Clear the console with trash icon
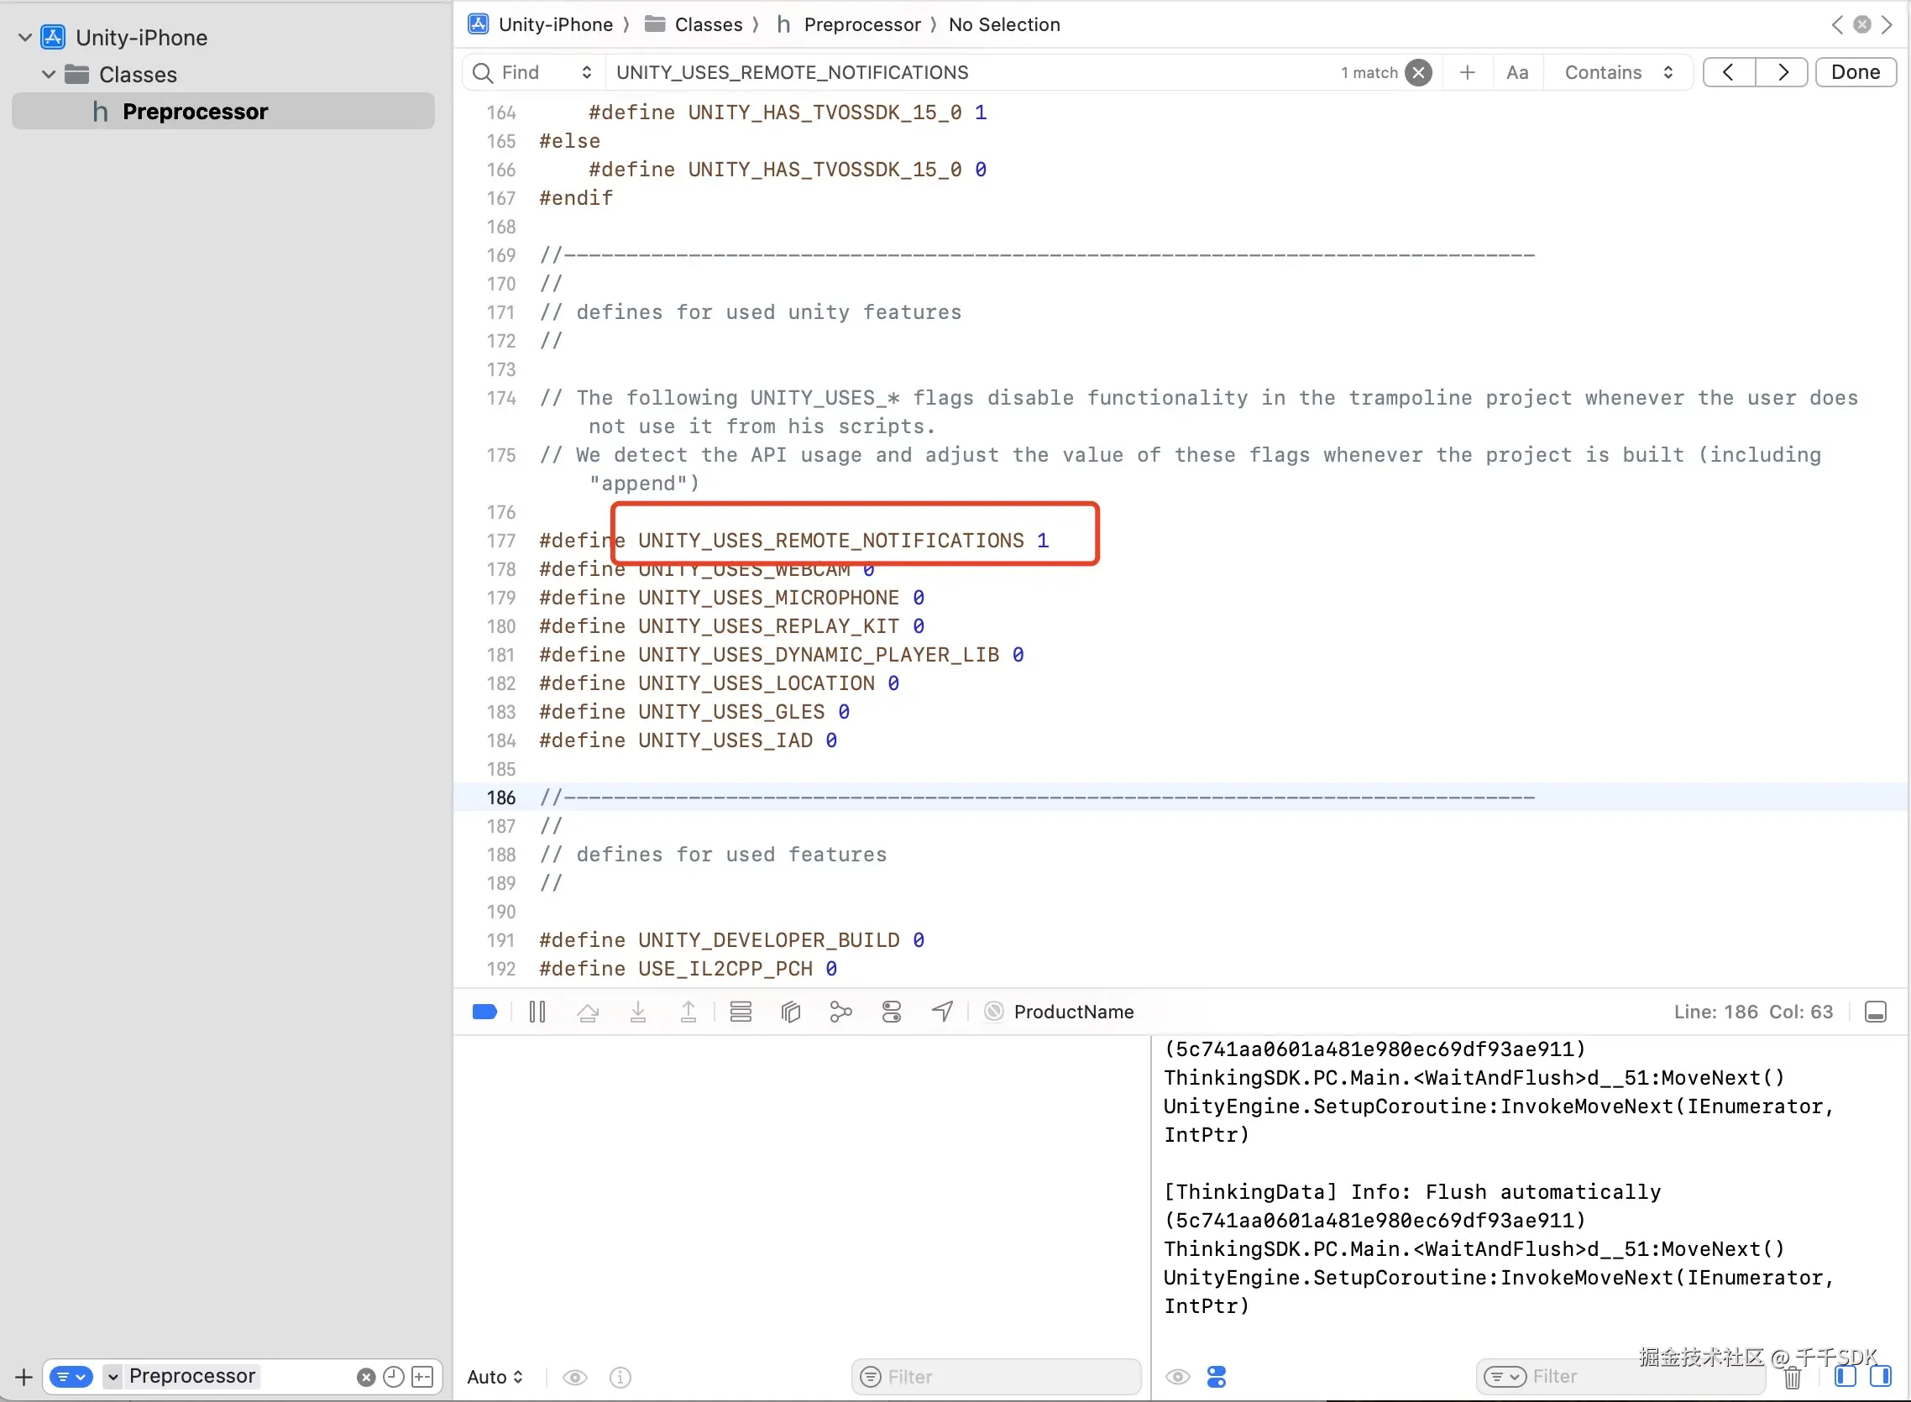 point(1793,1378)
